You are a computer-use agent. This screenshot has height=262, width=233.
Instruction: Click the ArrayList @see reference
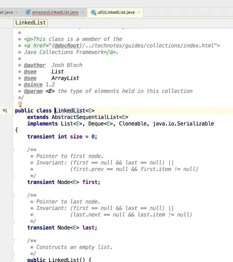[65, 78]
